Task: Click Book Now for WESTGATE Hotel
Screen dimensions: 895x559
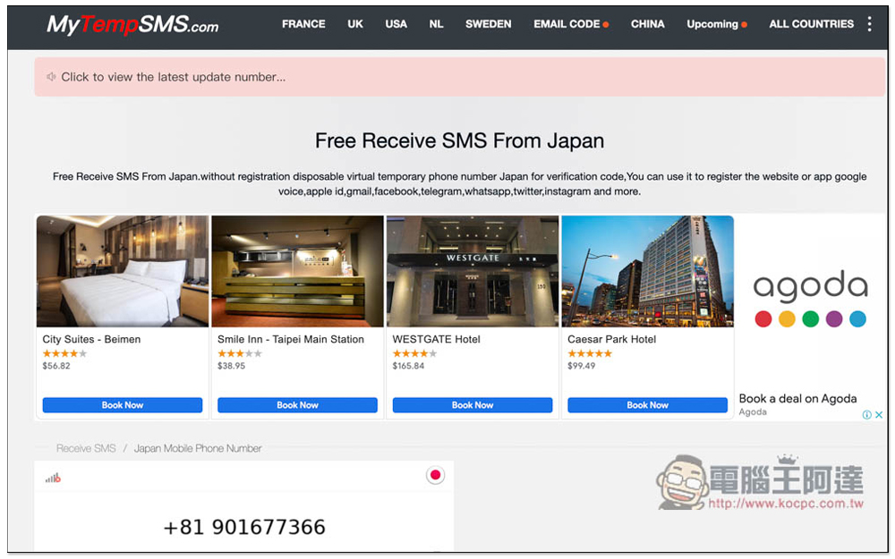Action: click(473, 405)
